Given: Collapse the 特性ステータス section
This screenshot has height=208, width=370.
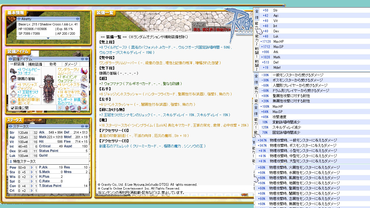Looking at the screenshot, I should click(x=11, y=161).
